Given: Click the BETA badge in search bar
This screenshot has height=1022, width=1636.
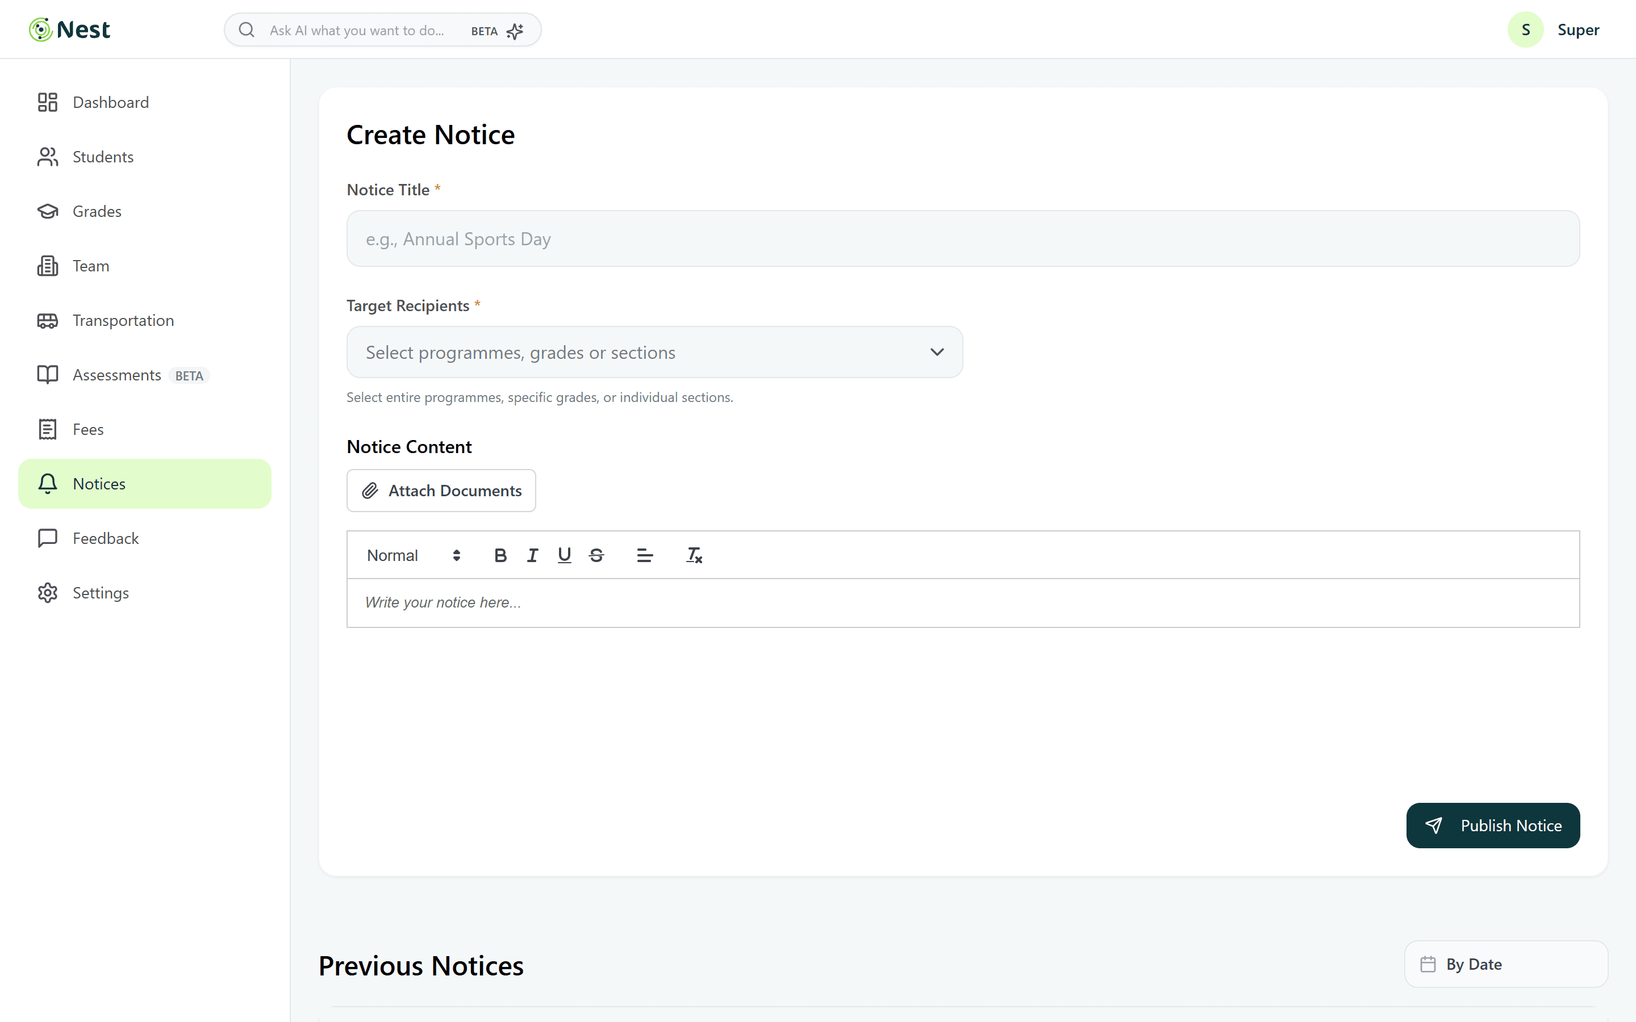Looking at the screenshot, I should pyautogui.click(x=484, y=31).
